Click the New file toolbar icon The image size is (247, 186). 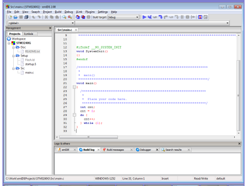10,17
